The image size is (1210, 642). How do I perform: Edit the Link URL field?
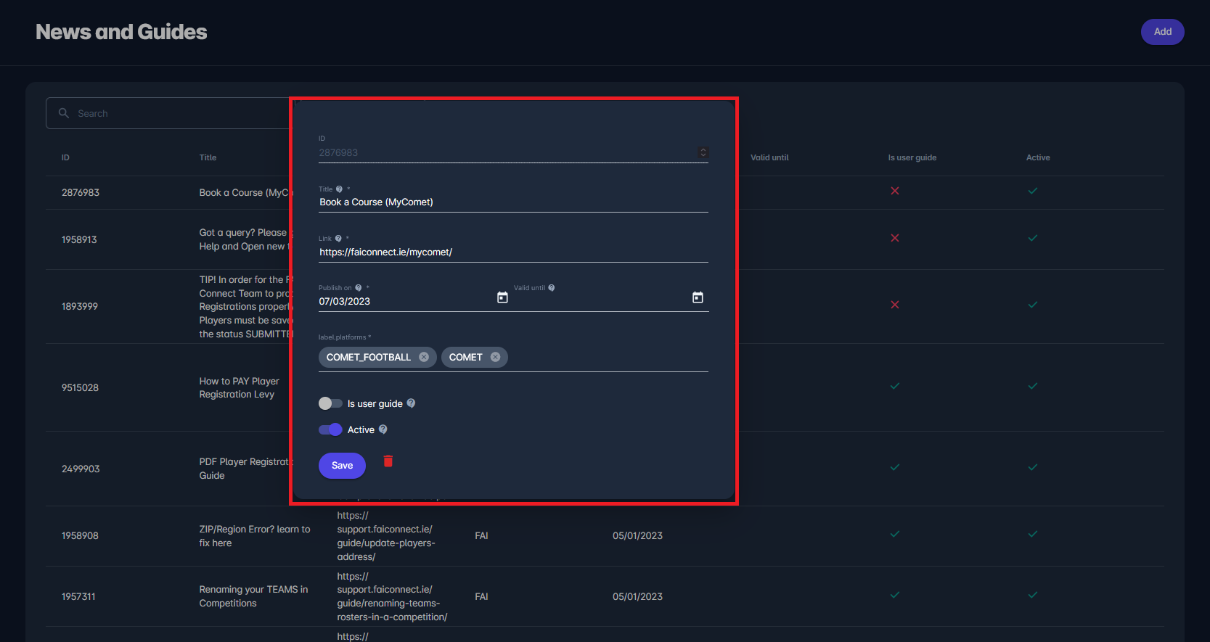pyautogui.click(x=512, y=252)
